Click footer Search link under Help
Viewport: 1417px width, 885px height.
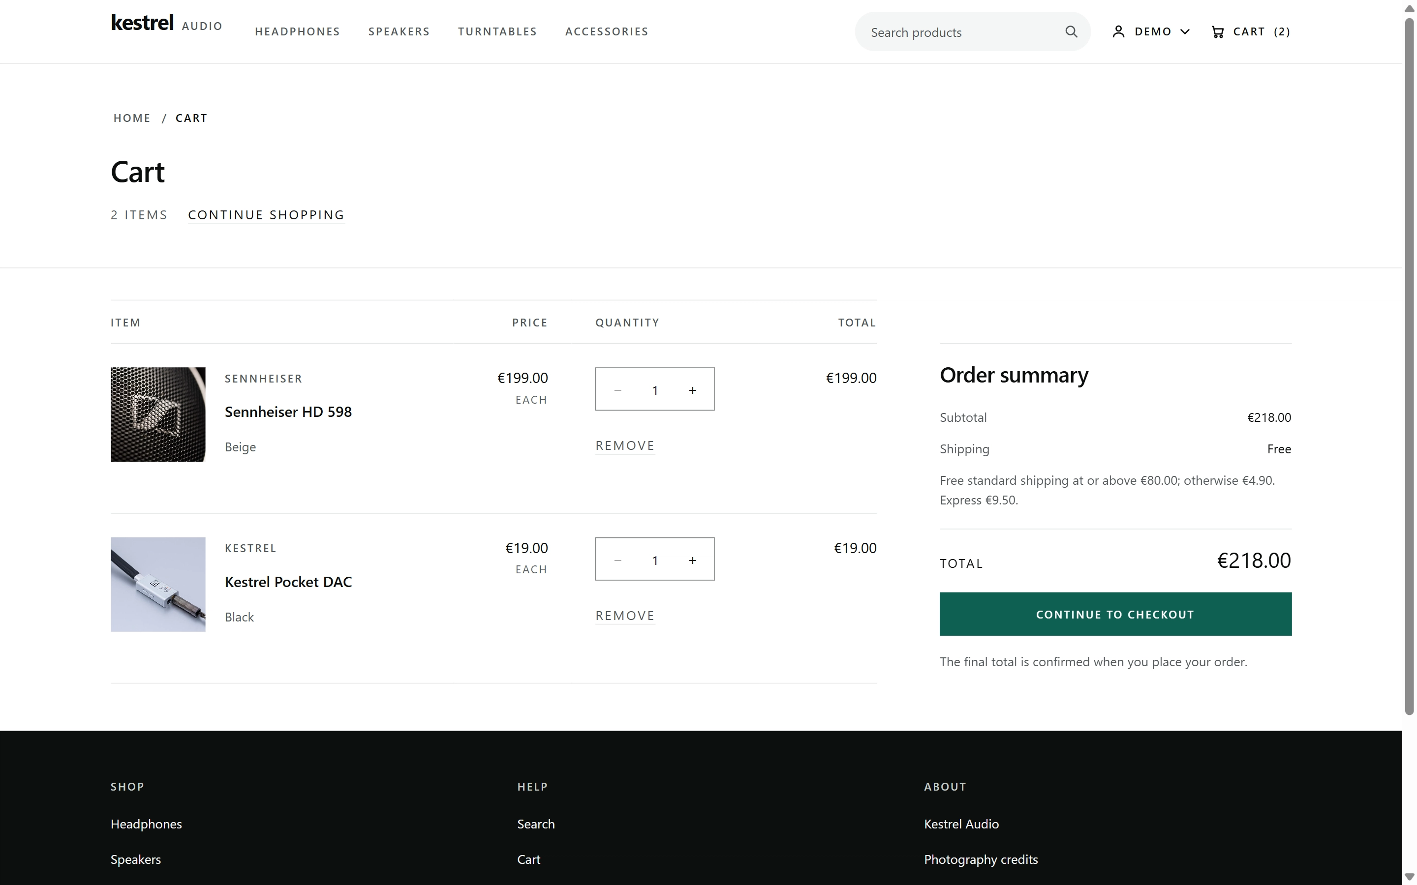pyautogui.click(x=535, y=824)
